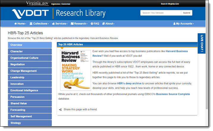Click the Submit search button
The width and height of the screenshot is (213, 131).
tap(187, 13)
